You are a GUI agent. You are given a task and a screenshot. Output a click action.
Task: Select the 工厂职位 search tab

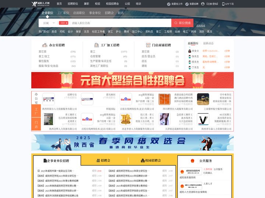63,13
